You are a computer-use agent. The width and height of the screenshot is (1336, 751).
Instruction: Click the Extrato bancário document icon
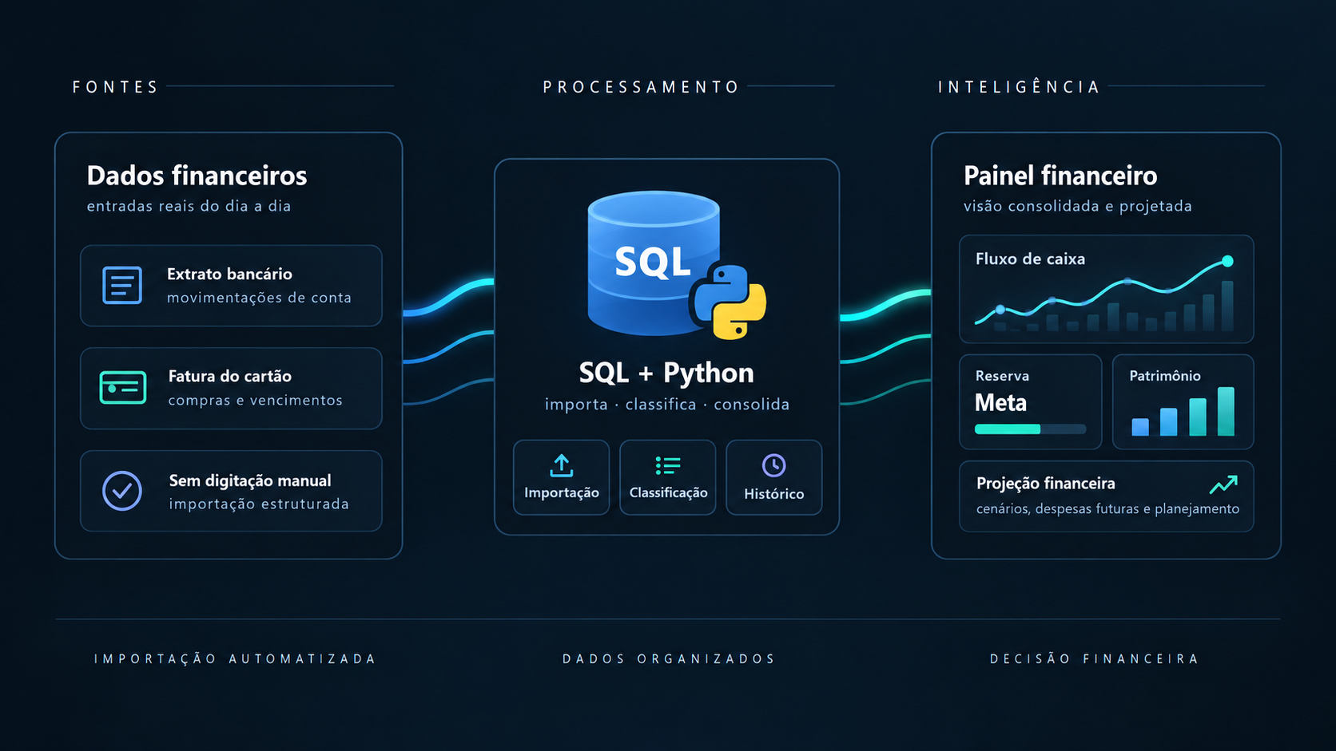pos(122,285)
